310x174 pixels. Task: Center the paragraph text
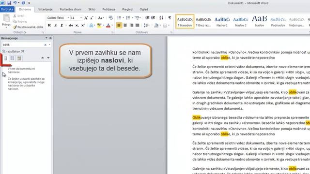(x=125, y=25)
